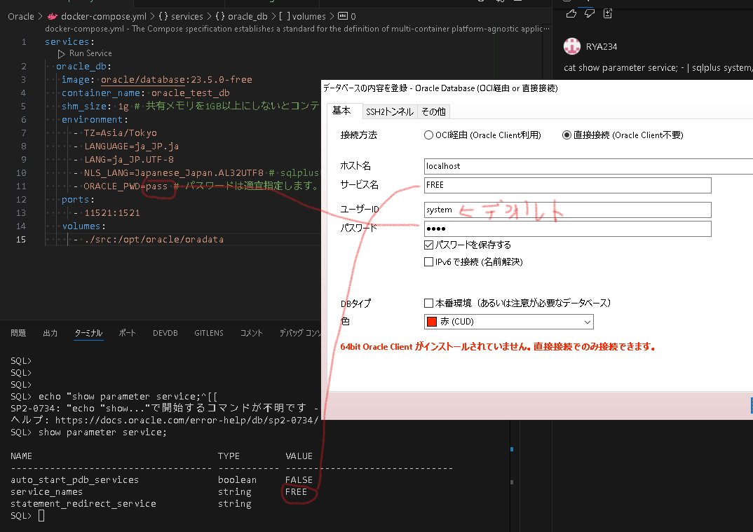Switch to the 基本 tab in dialog
Image resolution: width=753 pixels, height=532 pixels.
[x=341, y=111]
